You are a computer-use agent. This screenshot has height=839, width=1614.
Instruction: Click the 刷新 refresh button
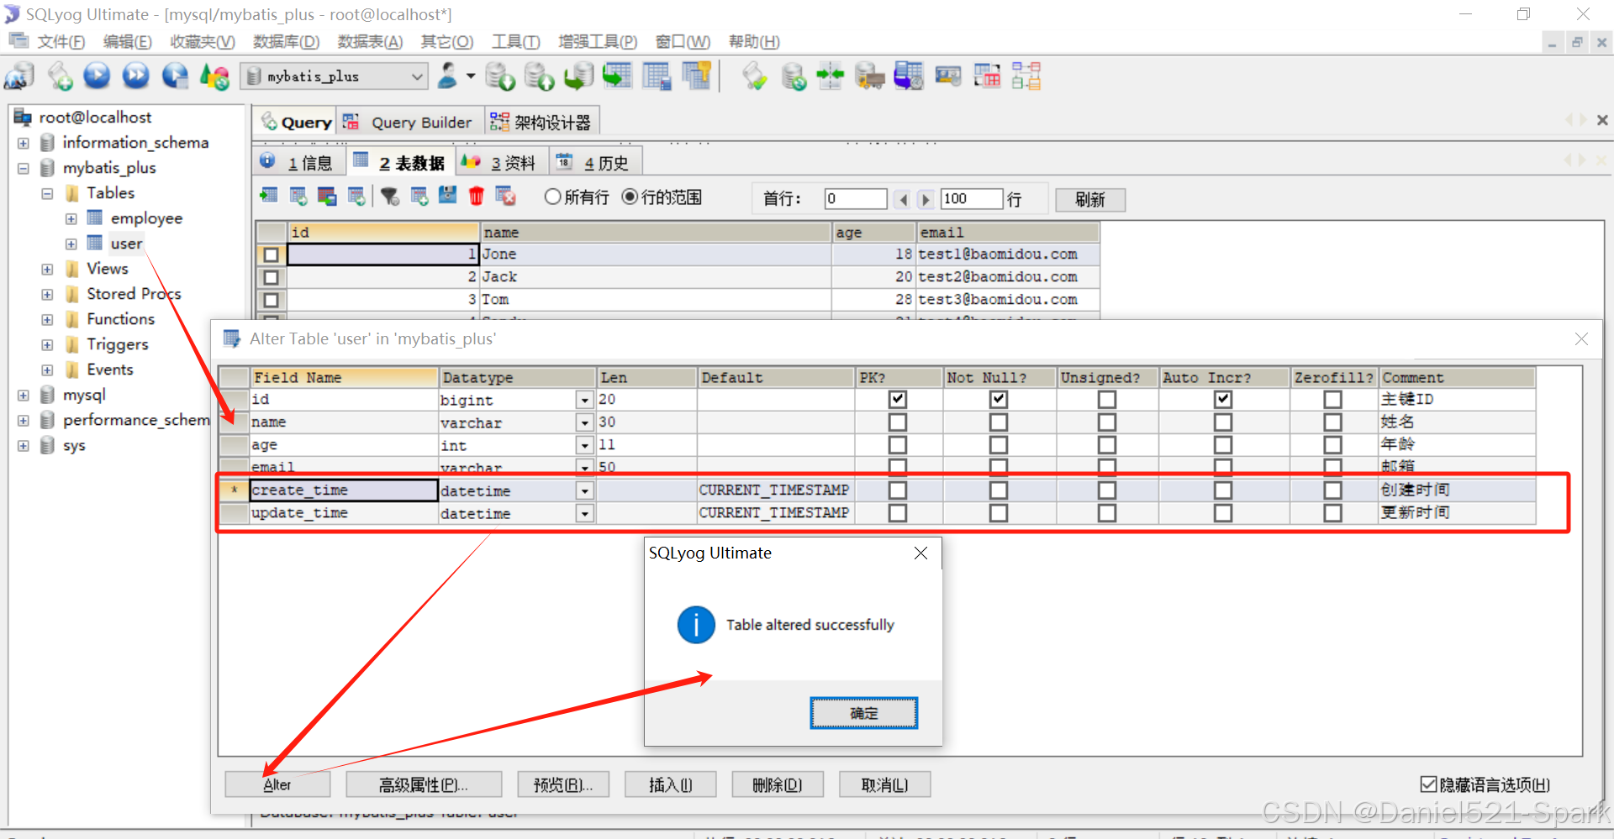click(x=1090, y=199)
